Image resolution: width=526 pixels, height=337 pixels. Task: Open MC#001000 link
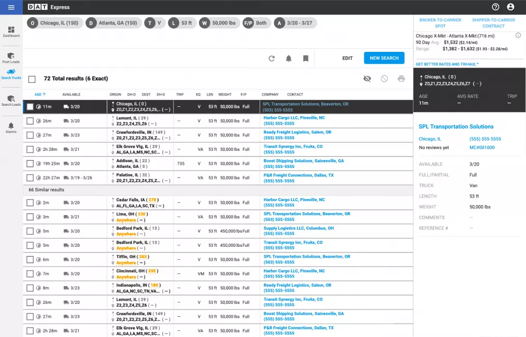point(482,147)
